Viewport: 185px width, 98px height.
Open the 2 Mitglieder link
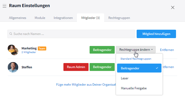tap(29, 52)
